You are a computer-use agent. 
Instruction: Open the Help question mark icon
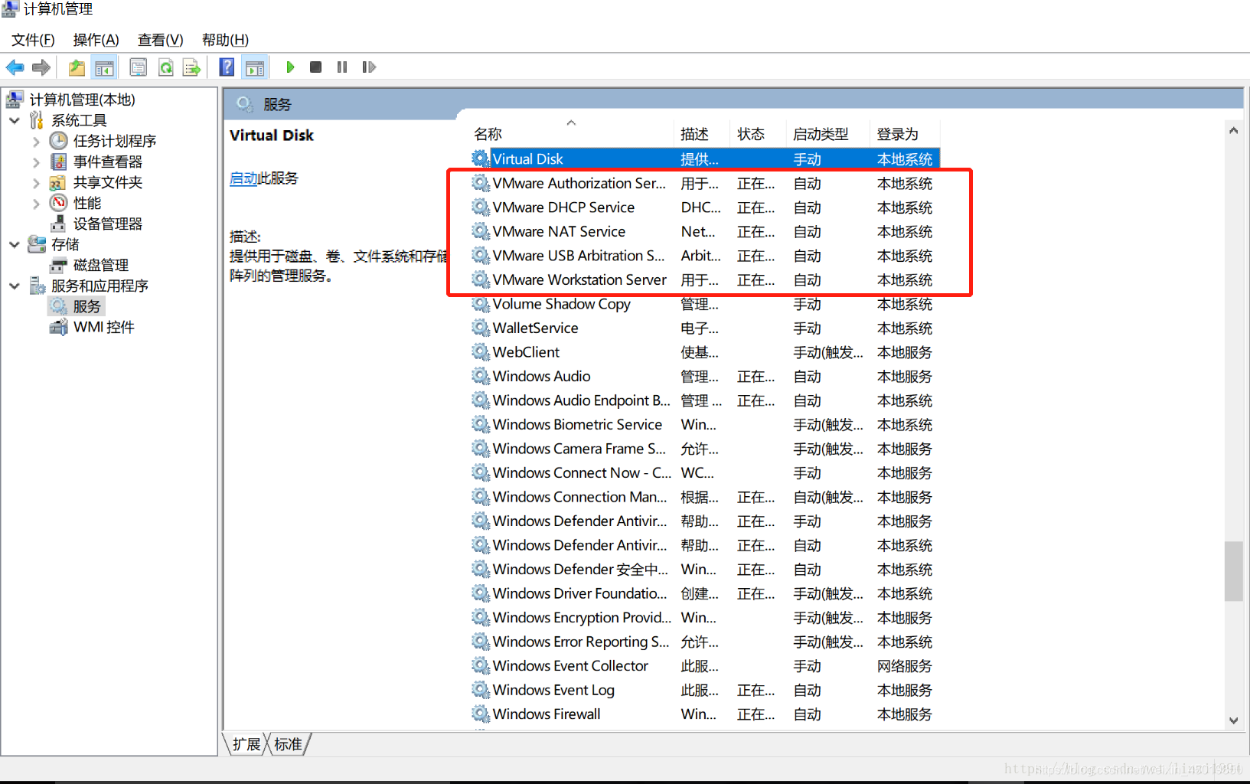click(227, 67)
